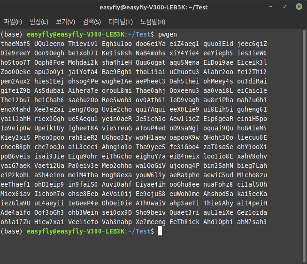Screen dimensions: 307x264
Task: Click the password Bae9Eghi
Action: click(117, 72)
